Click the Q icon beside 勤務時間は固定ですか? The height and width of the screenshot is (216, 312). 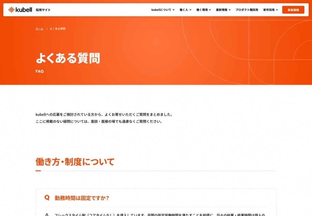pyautogui.click(x=47, y=198)
